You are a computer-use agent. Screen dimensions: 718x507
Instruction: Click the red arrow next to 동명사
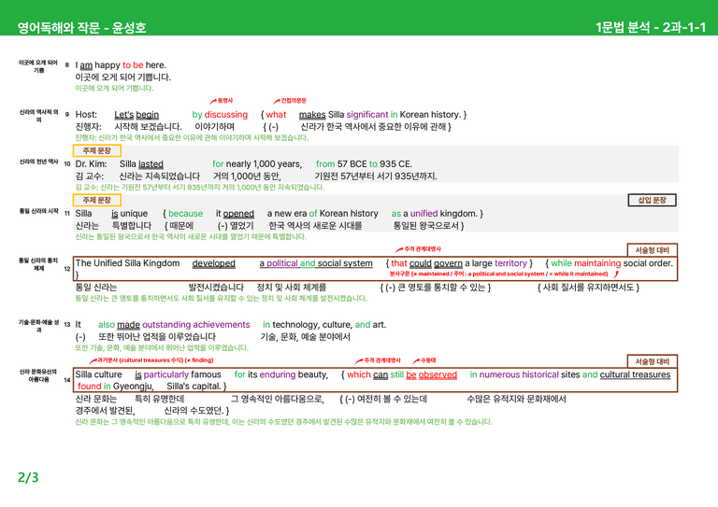[213, 101]
